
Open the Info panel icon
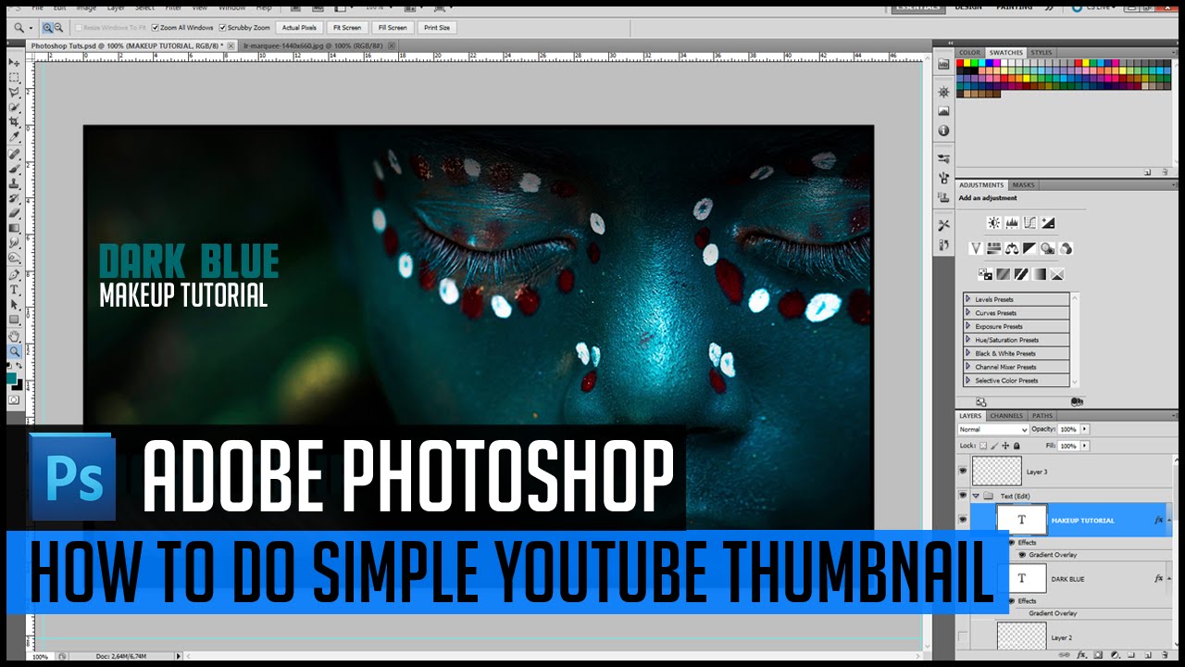(x=943, y=131)
